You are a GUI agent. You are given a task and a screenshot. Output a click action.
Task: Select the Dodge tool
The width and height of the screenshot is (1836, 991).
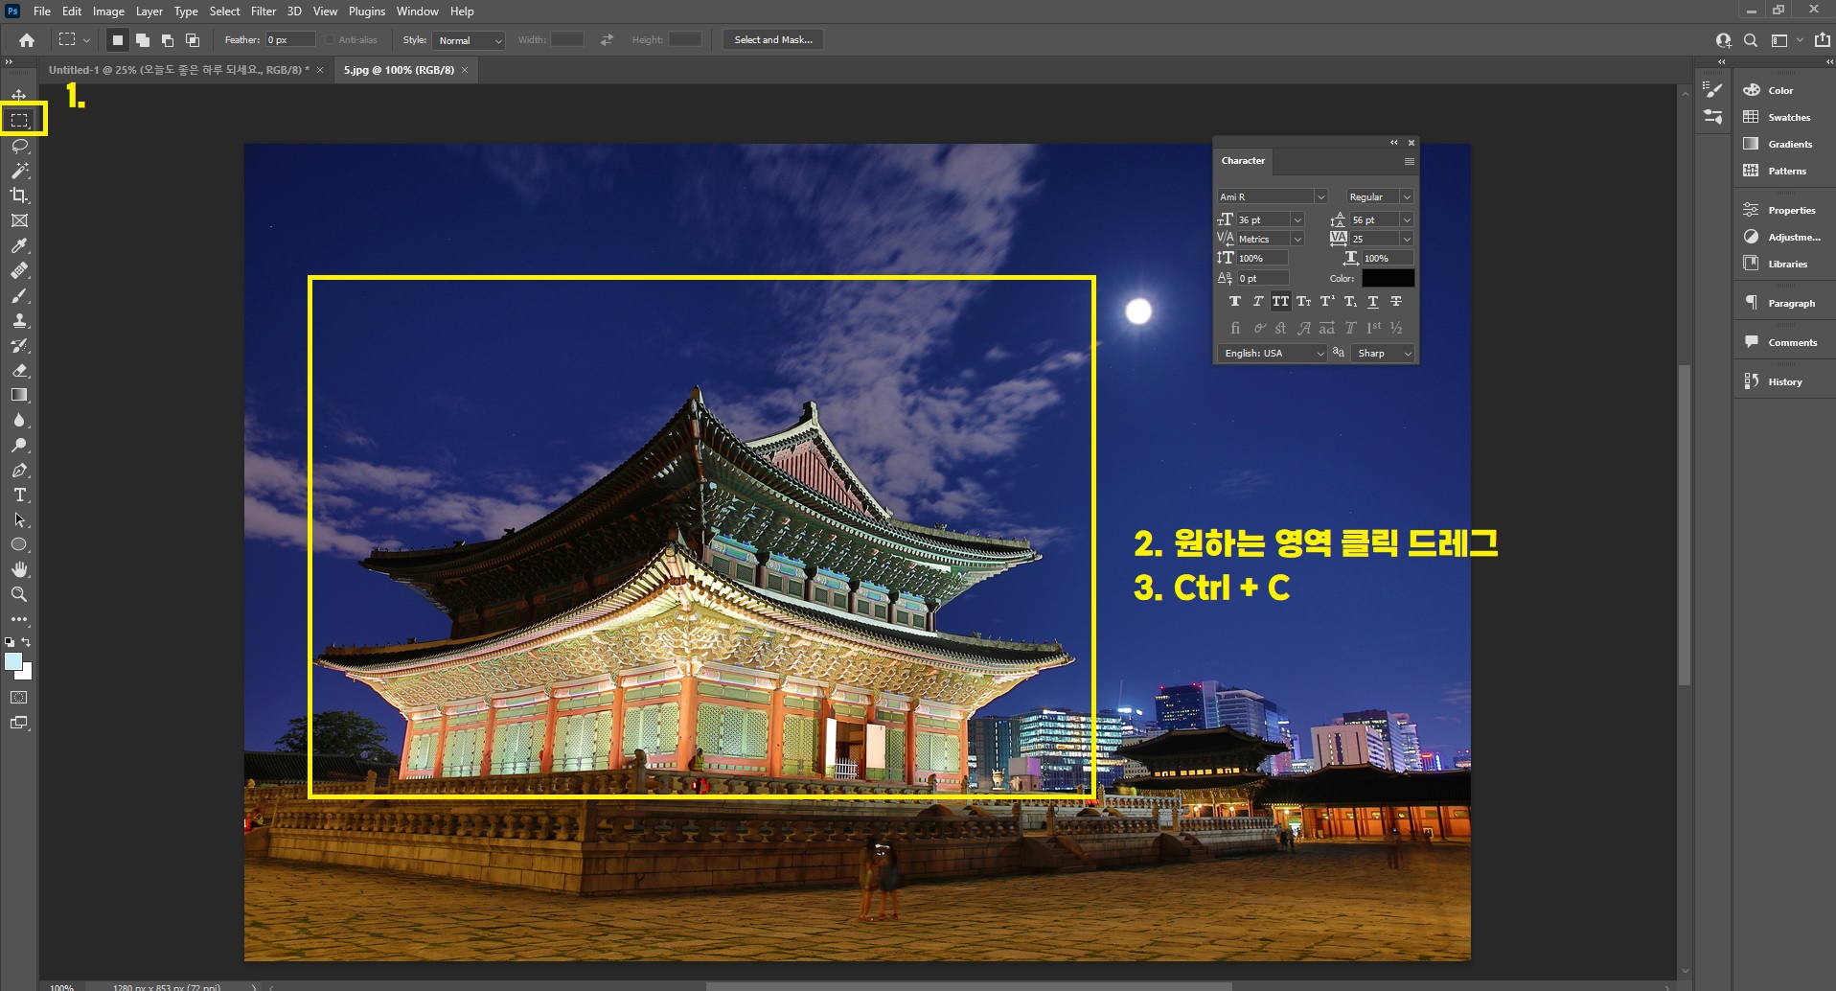(19, 445)
